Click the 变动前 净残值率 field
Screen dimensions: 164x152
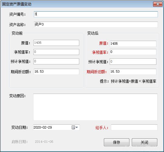pos(56,52)
